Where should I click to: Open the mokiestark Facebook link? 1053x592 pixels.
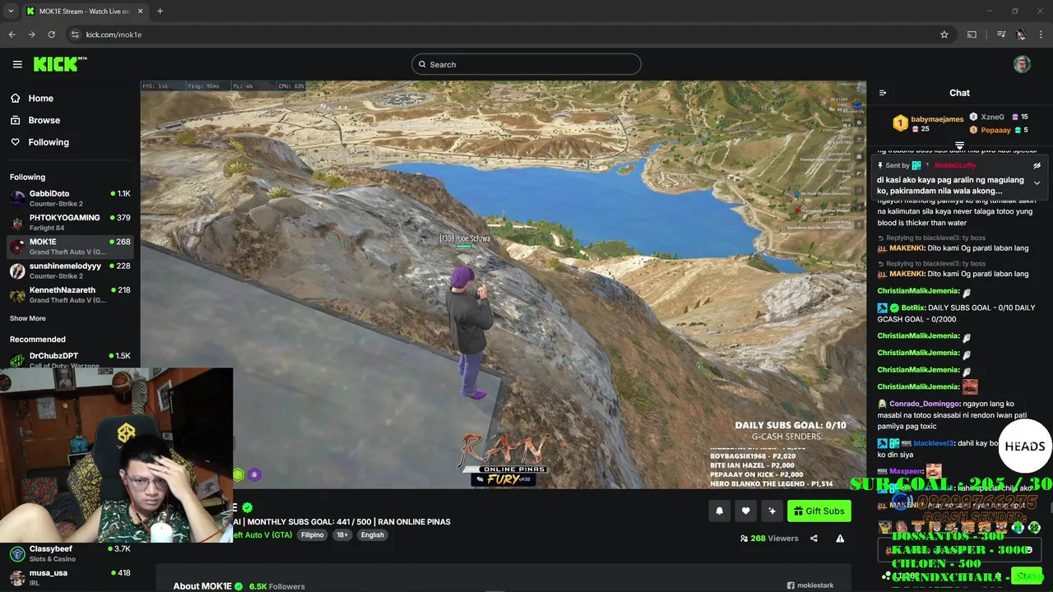[810, 585]
